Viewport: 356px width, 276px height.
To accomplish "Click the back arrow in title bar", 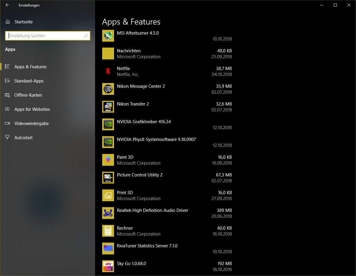I will [x=7, y=5].
